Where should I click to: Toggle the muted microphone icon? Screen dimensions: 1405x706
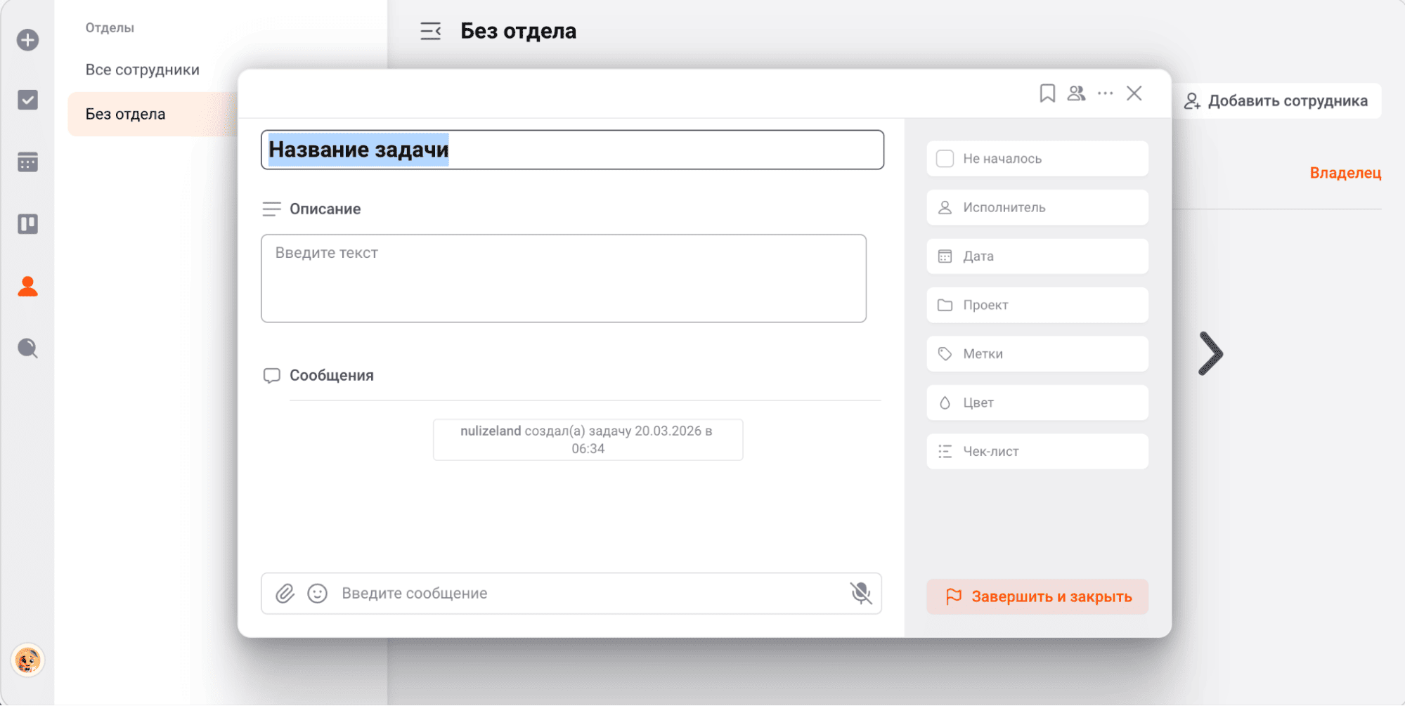point(860,594)
